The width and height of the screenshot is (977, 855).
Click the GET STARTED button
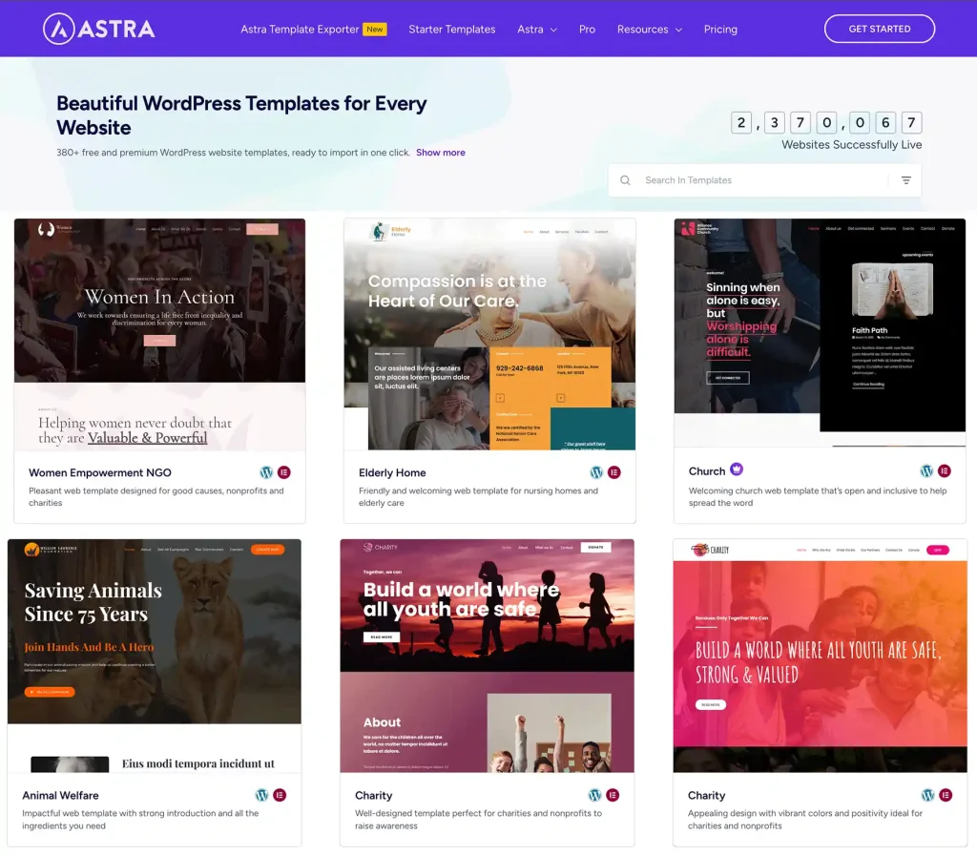tap(879, 29)
